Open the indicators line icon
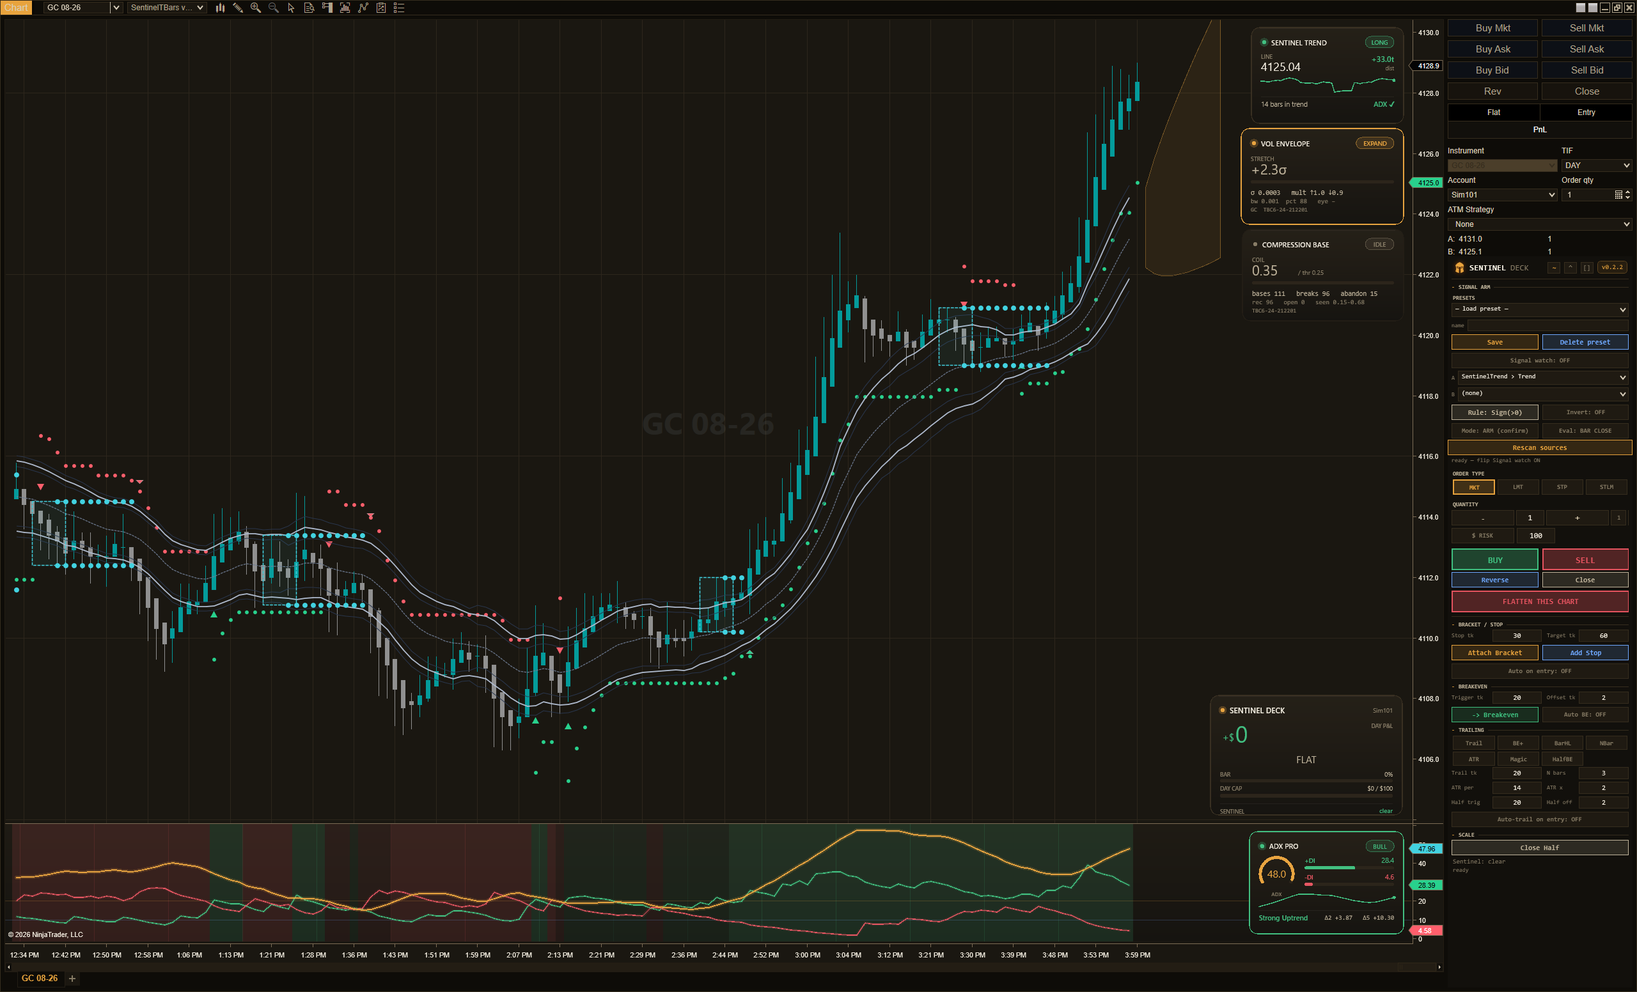This screenshot has height=992, width=1637. [363, 8]
